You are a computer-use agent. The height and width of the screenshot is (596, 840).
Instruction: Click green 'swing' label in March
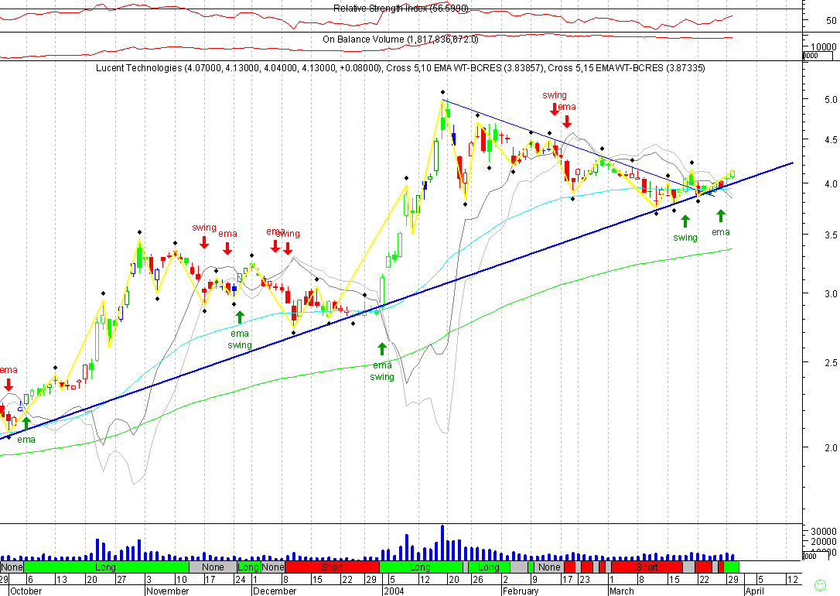click(x=685, y=238)
